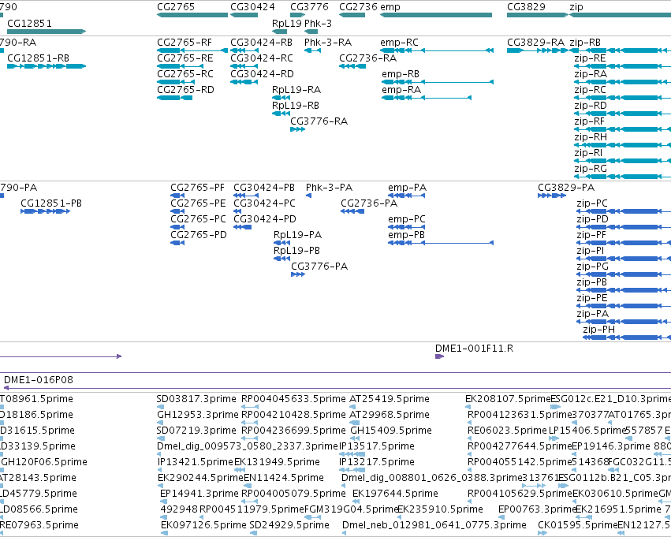Select the CG30424-PD protein label

264,219
